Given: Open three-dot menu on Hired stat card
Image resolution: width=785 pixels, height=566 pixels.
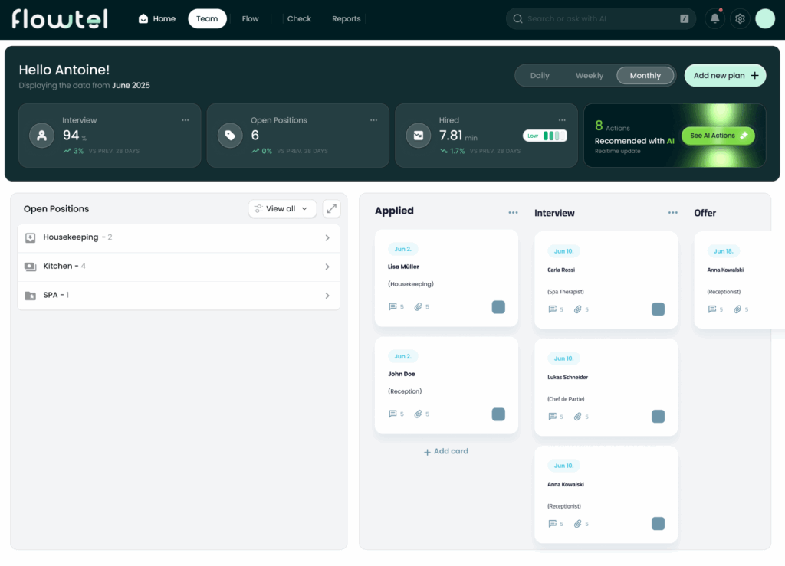Looking at the screenshot, I should coord(562,120).
